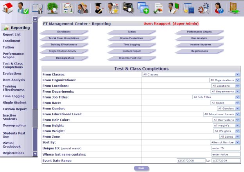Open Report List in the sidebar

[11, 34]
